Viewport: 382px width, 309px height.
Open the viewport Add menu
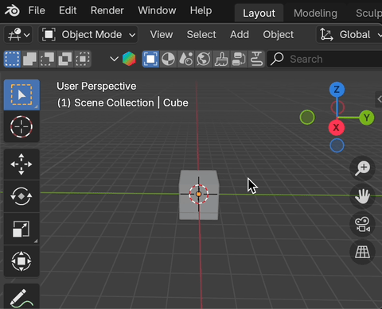click(240, 35)
